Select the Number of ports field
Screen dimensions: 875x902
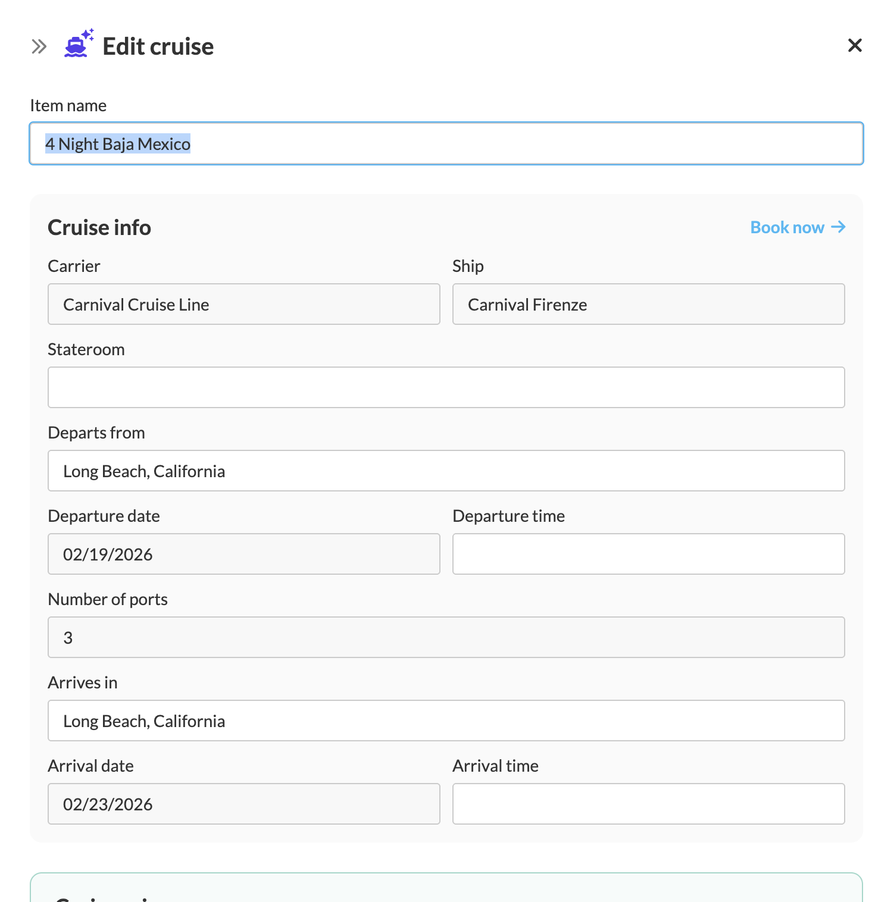coord(446,638)
